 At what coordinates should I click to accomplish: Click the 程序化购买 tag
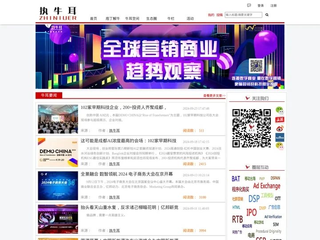click(240, 189)
